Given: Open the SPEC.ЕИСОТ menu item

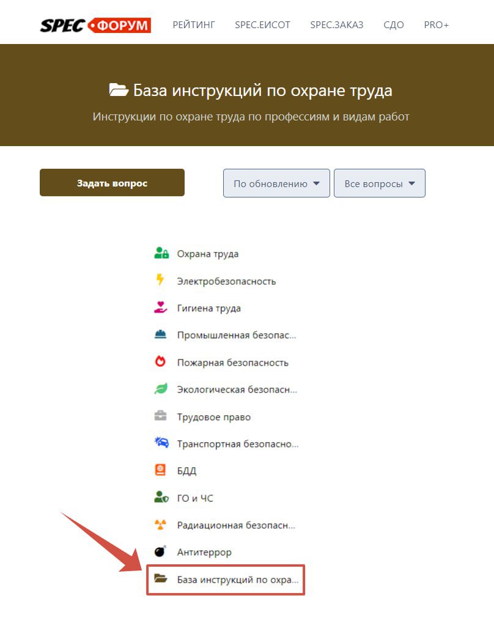Looking at the screenshot, I should 262,25.
